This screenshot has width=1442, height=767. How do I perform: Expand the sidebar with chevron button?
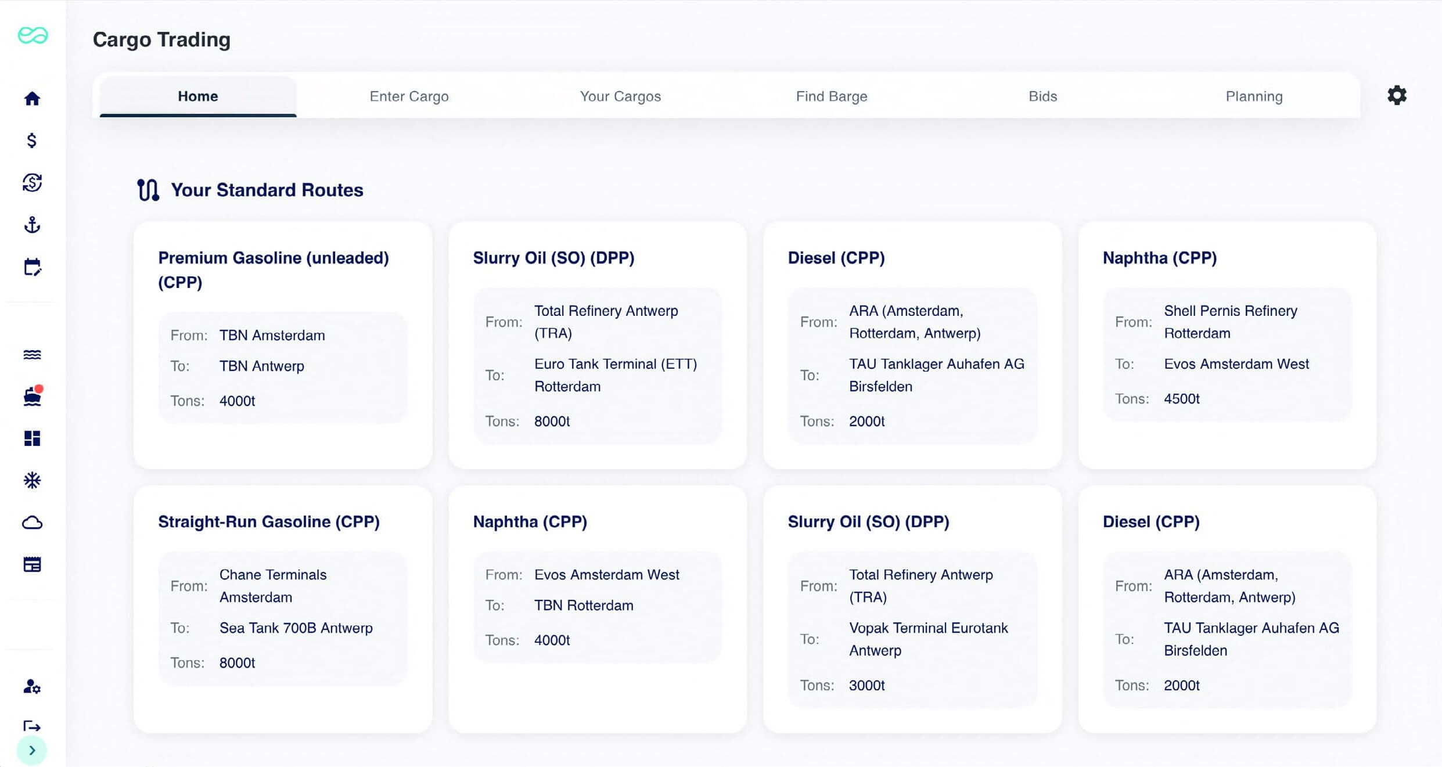coord(32,750)
